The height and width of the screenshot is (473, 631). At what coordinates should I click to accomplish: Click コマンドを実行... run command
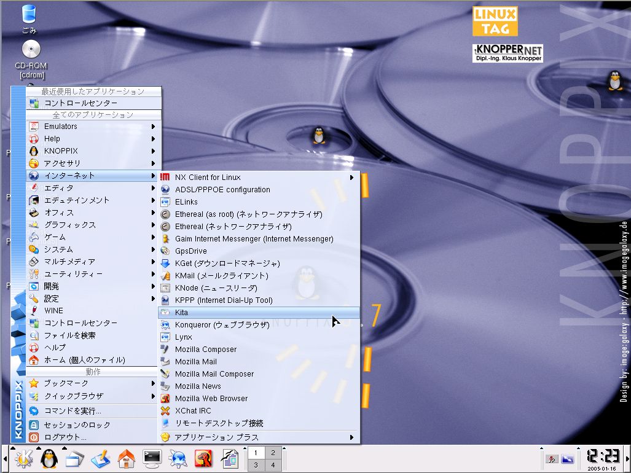92,411
